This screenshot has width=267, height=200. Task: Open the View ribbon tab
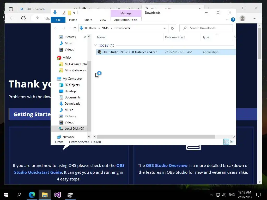click(103, 20)
